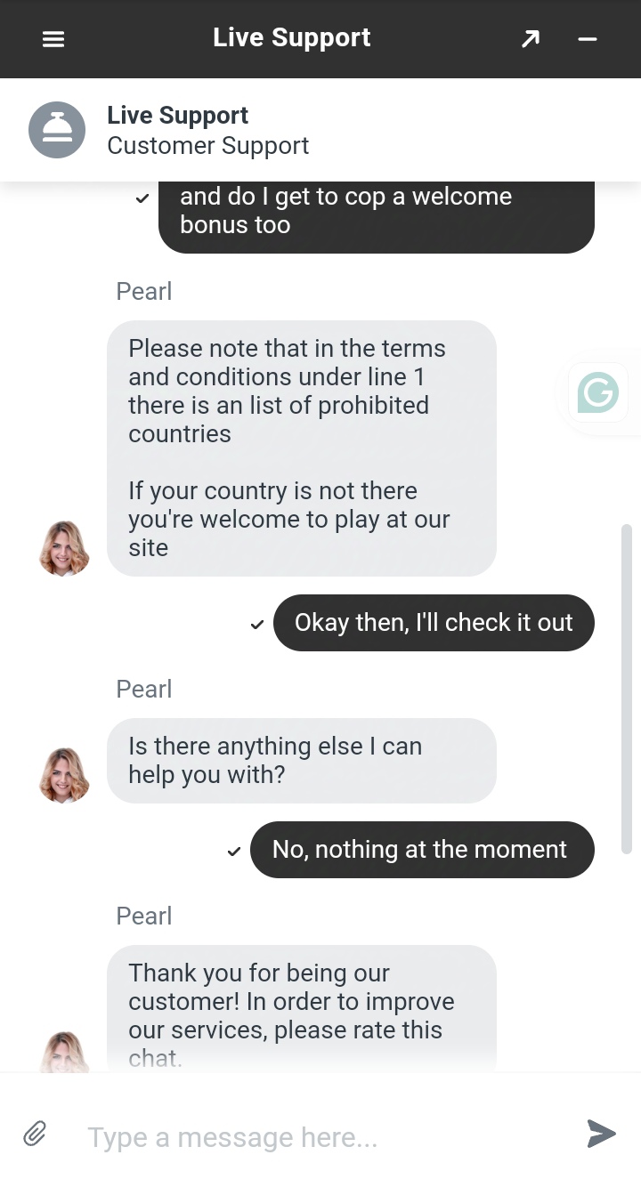The height and width of the screenshot is (1179, 641).
Task: Minimize the Live Support chat widget
Action: point(587,39)
